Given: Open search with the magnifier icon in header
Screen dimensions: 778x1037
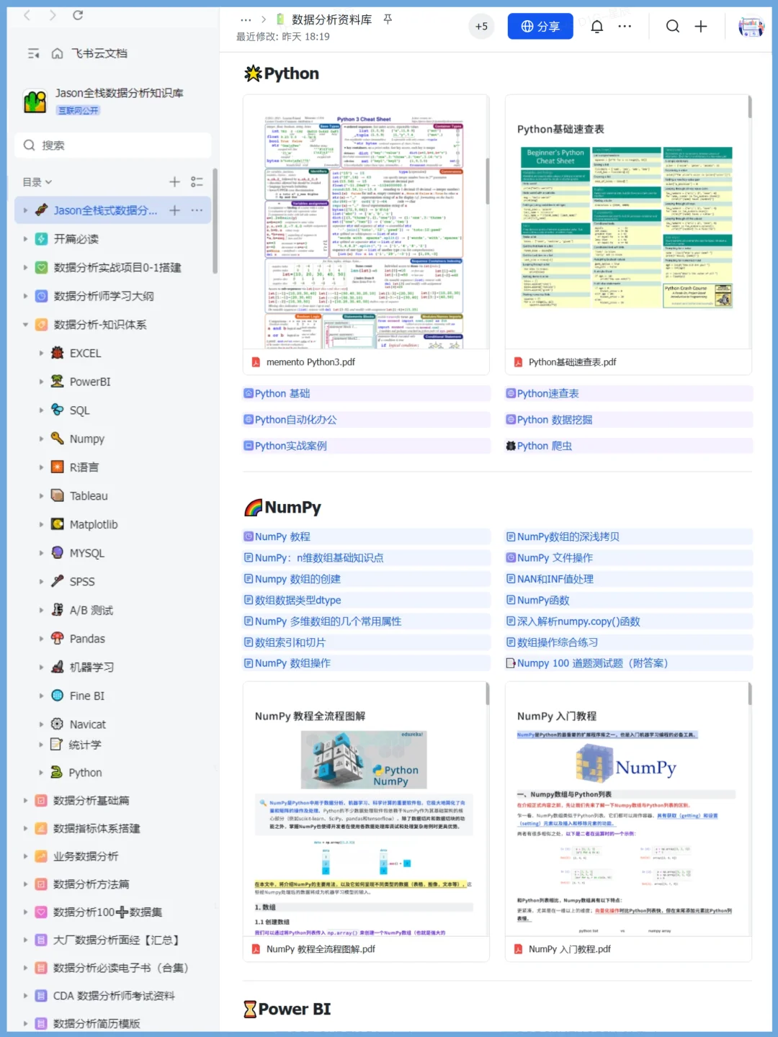Looking at the screenshot, I should (673, 27).
